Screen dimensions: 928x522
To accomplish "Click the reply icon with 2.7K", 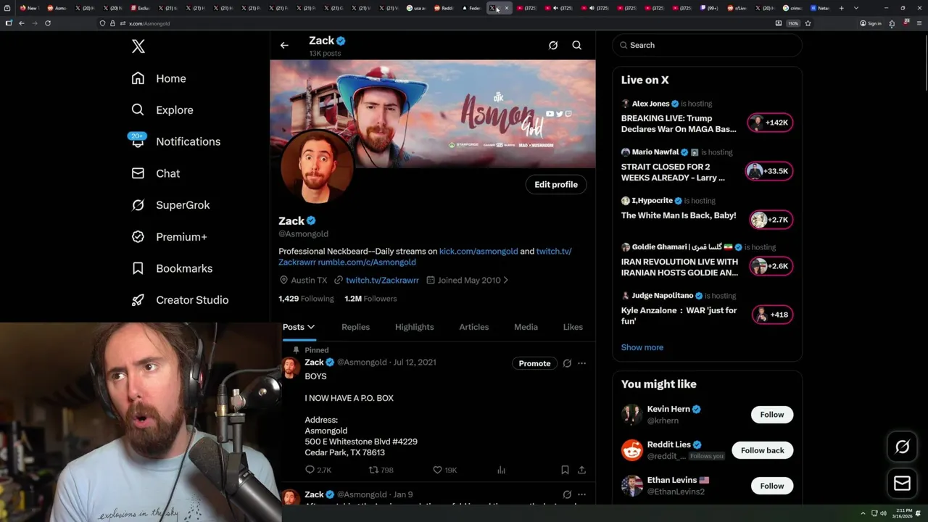I will [310, 470].
